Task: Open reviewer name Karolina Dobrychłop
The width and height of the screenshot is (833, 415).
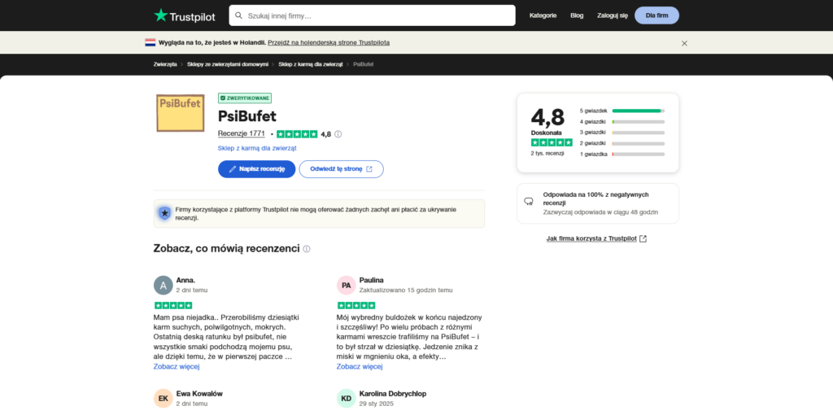Action: (393, 394)
